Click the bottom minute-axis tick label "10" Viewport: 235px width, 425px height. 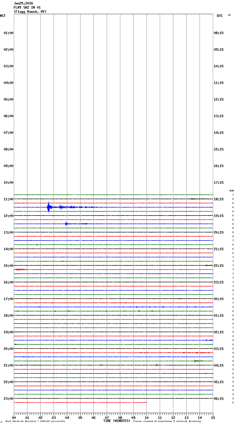[x=147, y=418]
